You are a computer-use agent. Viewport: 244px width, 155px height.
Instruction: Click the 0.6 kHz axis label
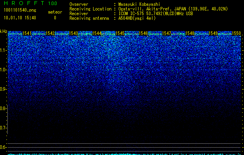pyautogui.click(x=3, y=147)
